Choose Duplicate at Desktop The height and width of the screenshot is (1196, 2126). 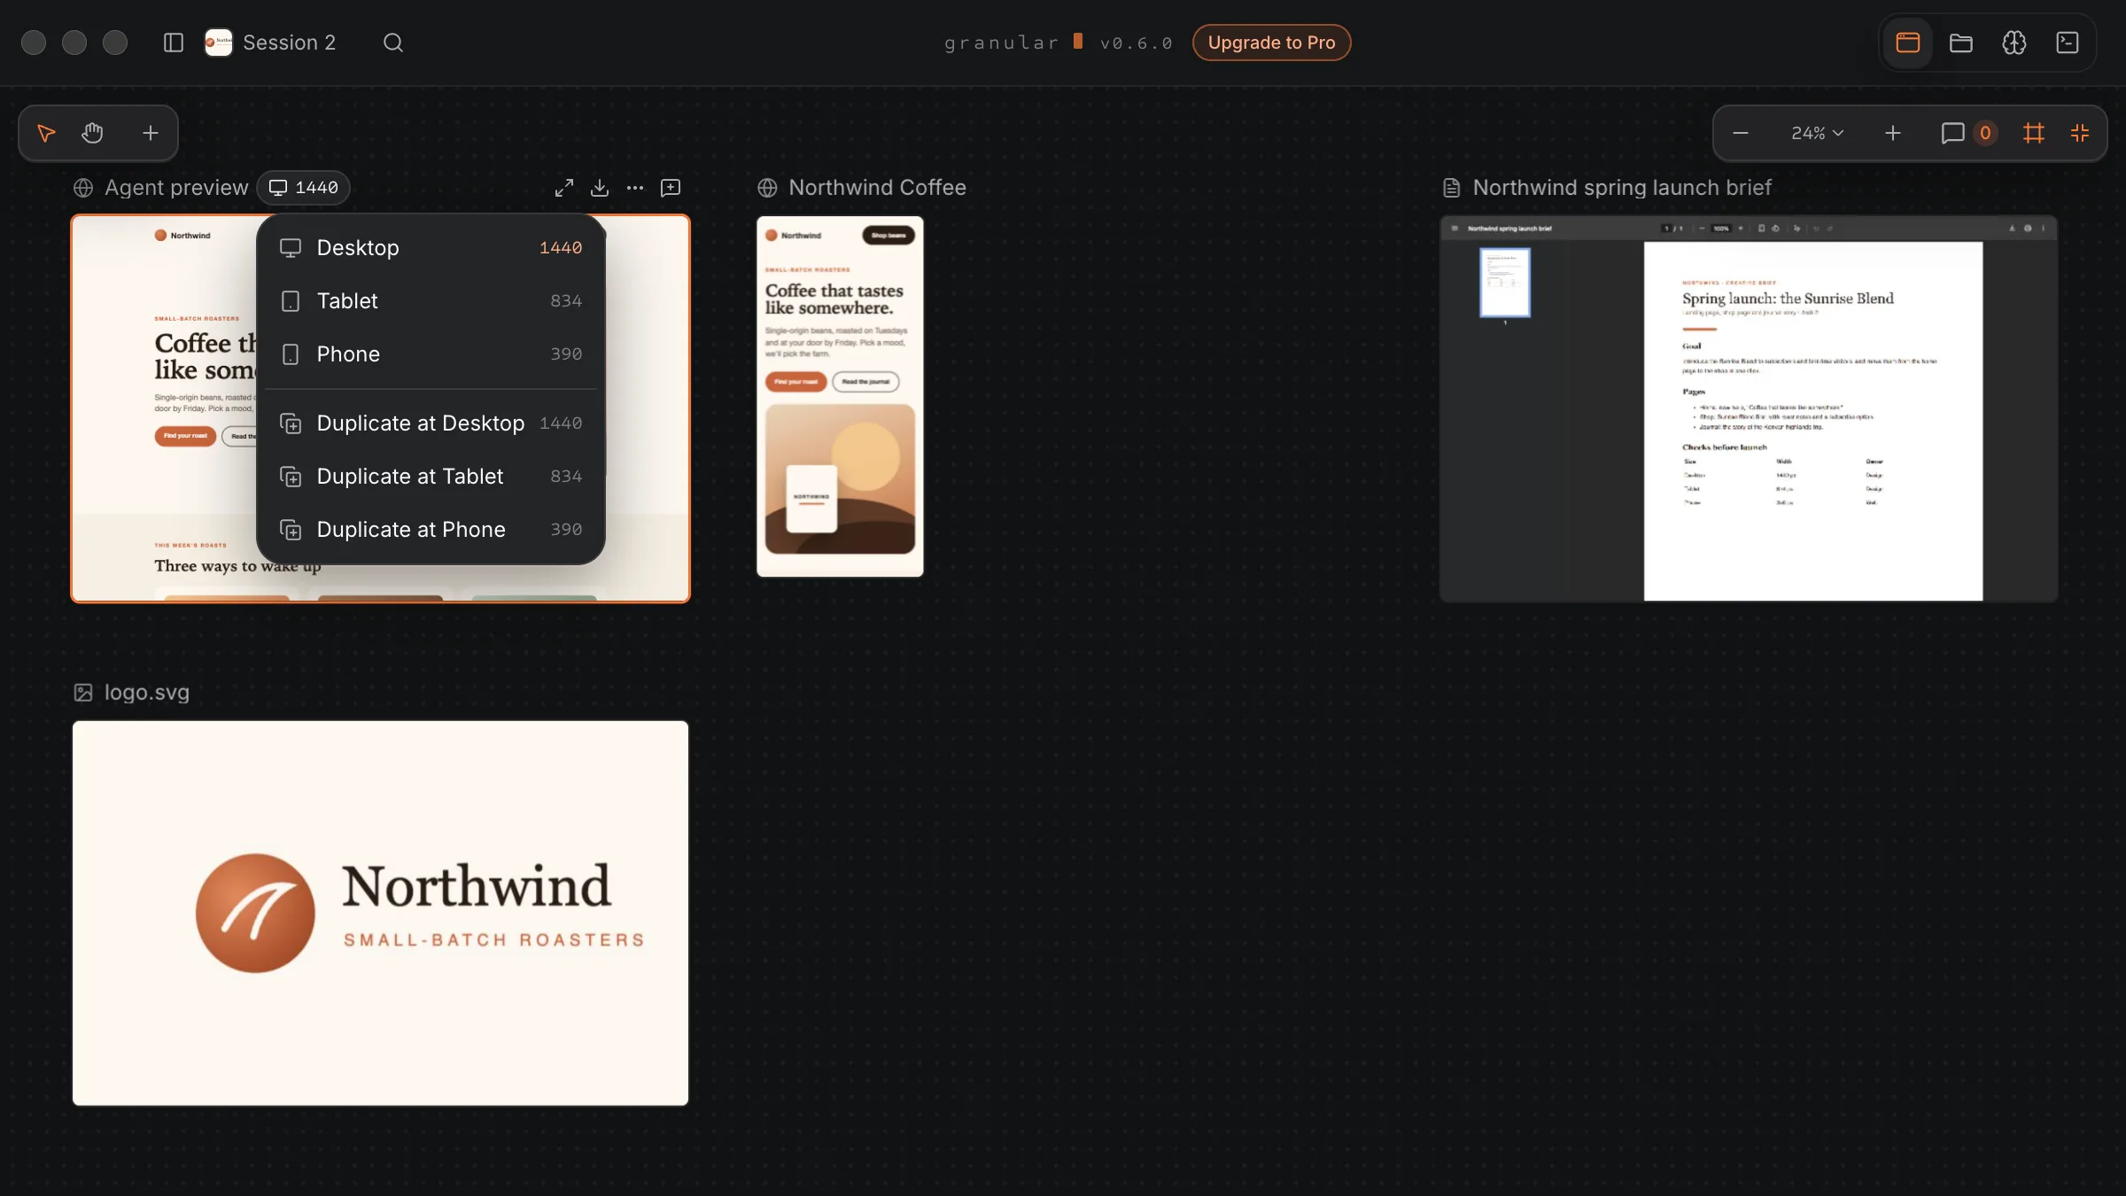click(x=431, y=423)
